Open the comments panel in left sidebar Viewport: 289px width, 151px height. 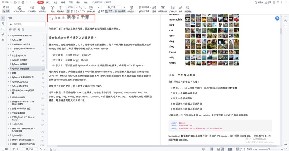coord(3,29)
